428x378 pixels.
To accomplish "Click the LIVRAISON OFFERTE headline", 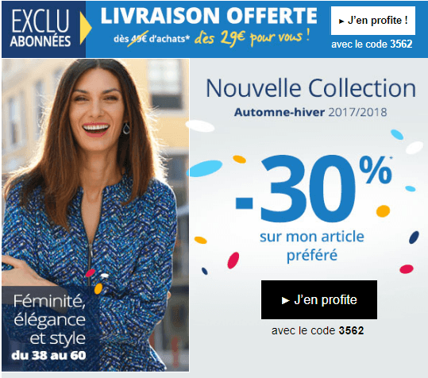I will point(209,16).
